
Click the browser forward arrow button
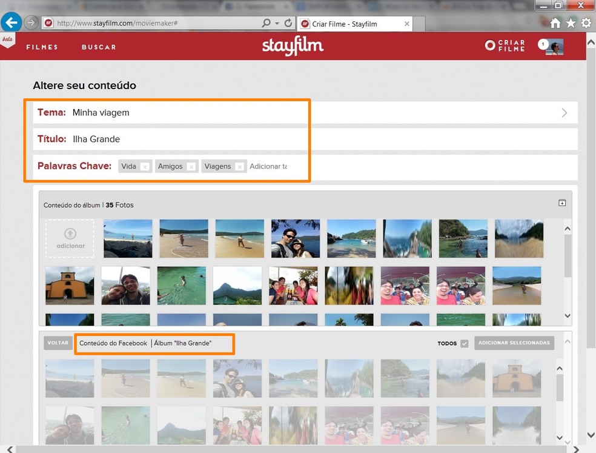tap(31, 23)
